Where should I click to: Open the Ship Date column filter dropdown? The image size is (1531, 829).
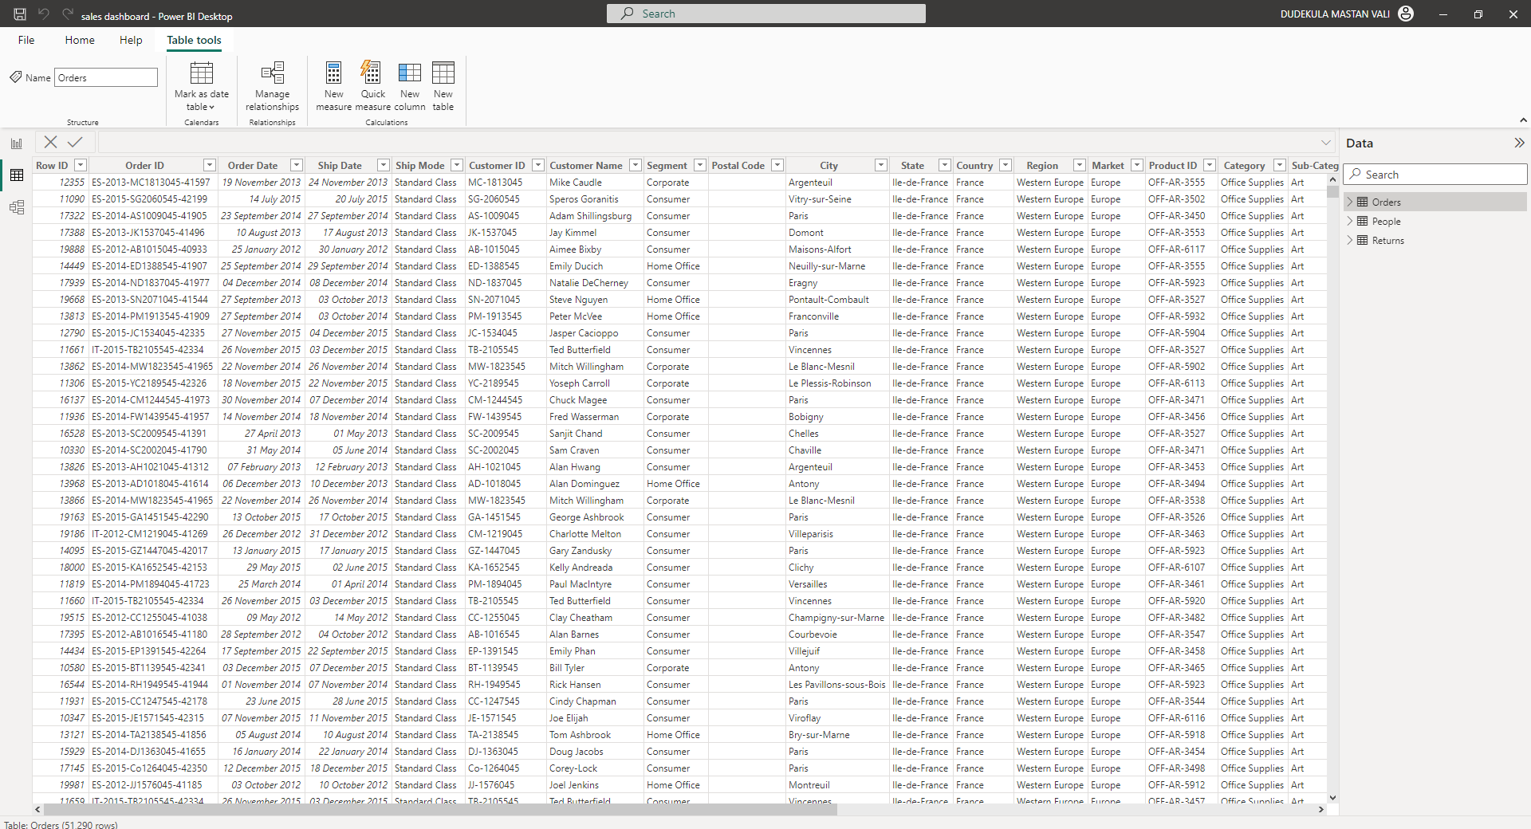(384, 165)
